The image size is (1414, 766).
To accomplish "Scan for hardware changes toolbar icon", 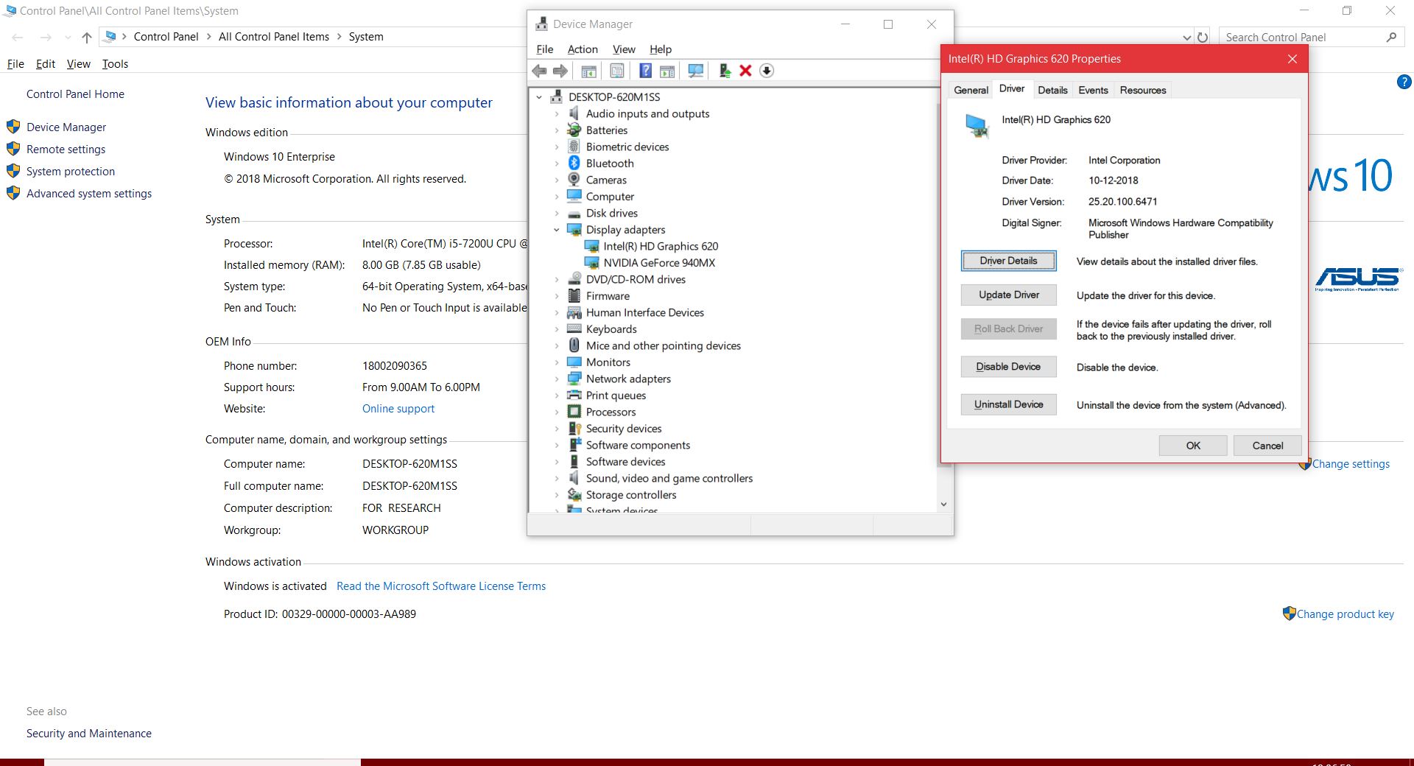I will pyautogui.click(x=695, y=71).
